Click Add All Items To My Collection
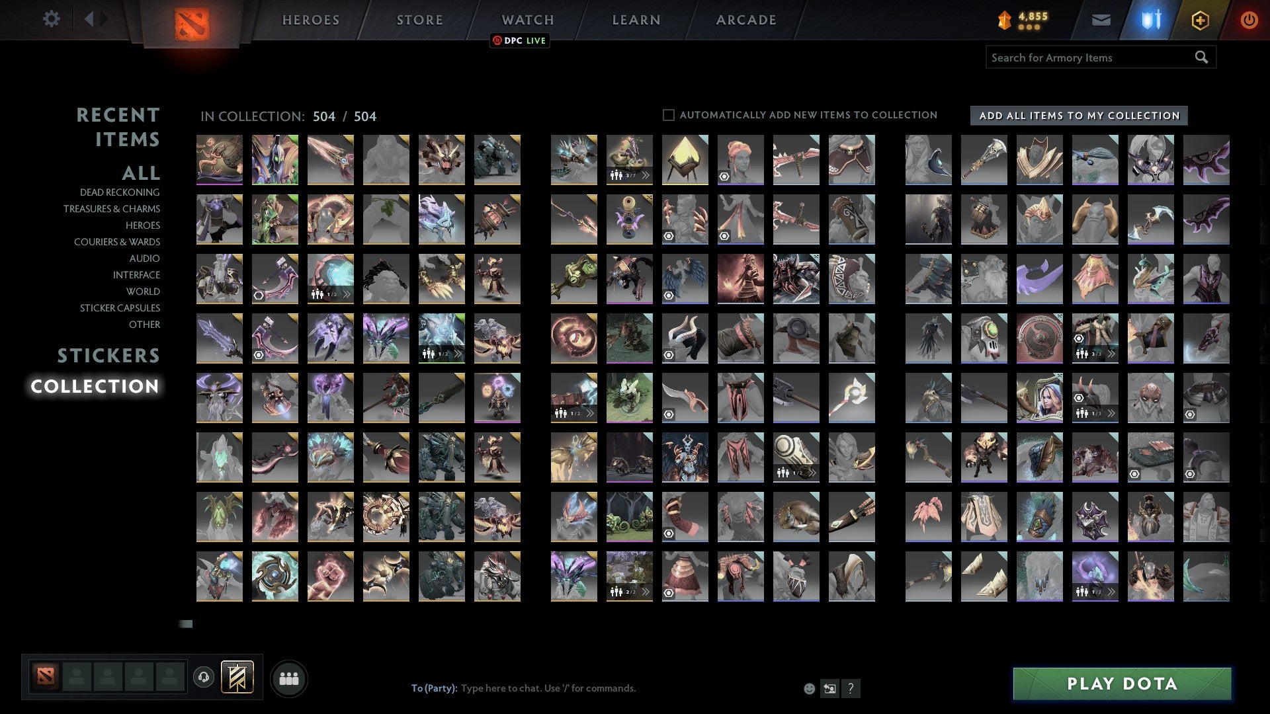Viewport: 1270px width, 714px height. [x=1079, y=116]
